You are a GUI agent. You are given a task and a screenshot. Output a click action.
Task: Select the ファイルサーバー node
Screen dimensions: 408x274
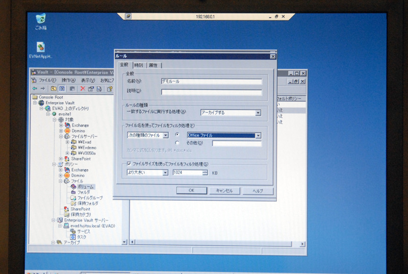(x=81, y=136)
